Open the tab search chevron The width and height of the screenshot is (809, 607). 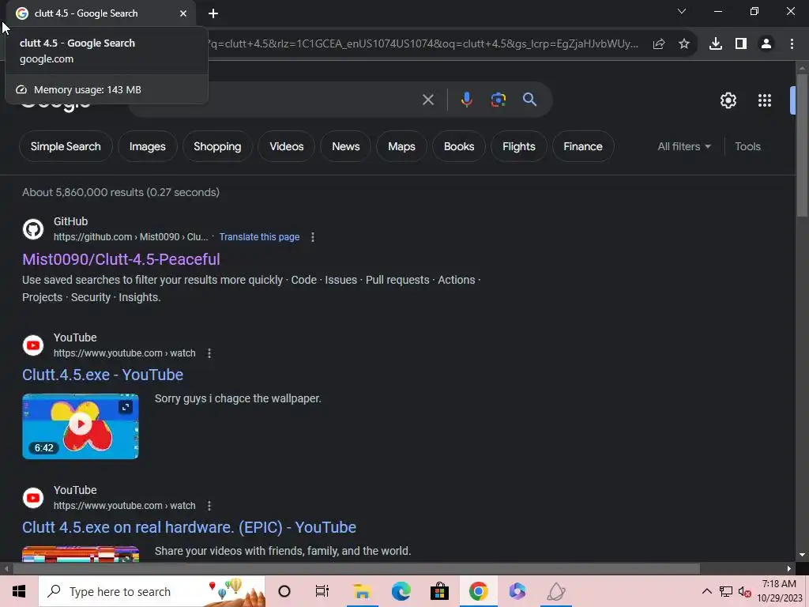pyautogui.click(x=682, y=11)
